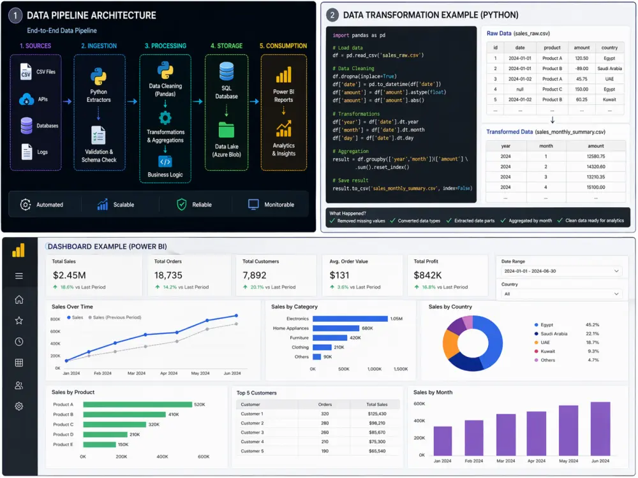Screen dimensions: 638x478
Task: Click the Automated gear icon
Action: tap(26, 205)
